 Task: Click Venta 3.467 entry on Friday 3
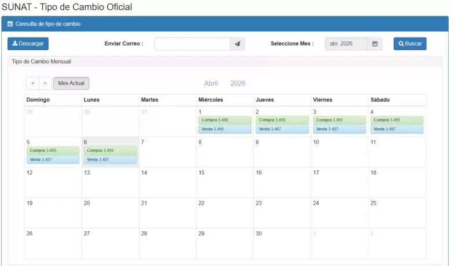pyautogui.click(x=339, y=129)
